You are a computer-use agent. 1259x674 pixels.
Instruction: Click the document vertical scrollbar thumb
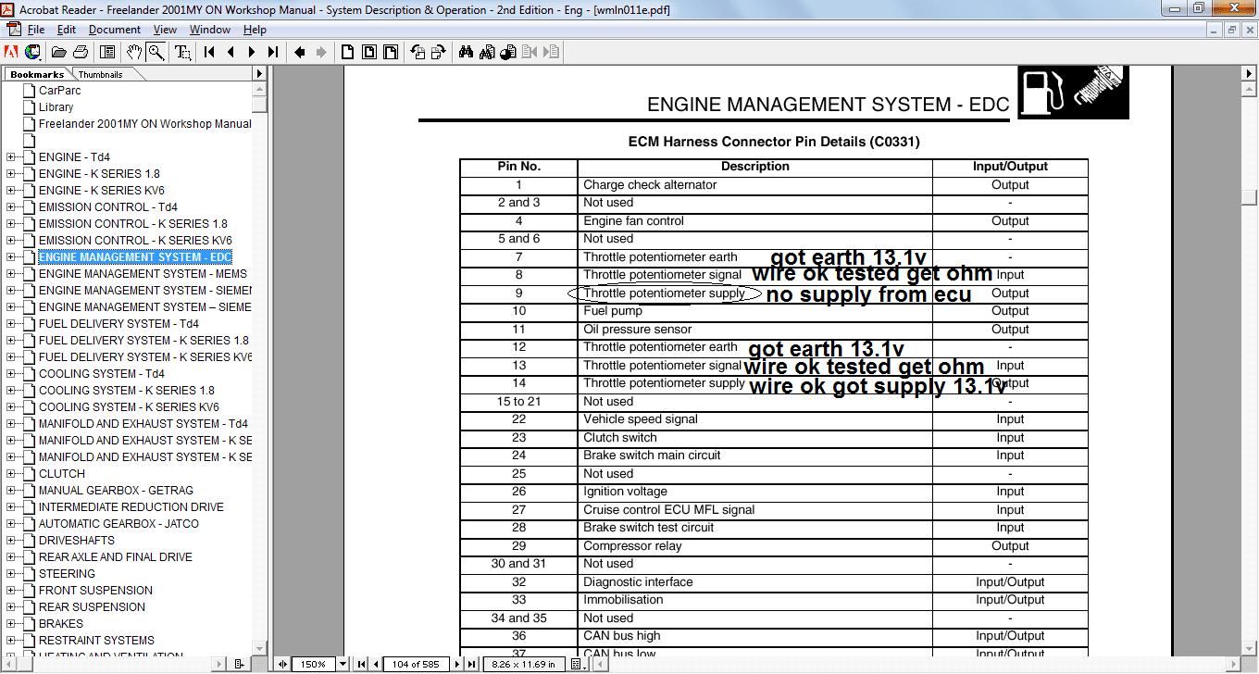pyautogui.click(x=1250, y=197)
